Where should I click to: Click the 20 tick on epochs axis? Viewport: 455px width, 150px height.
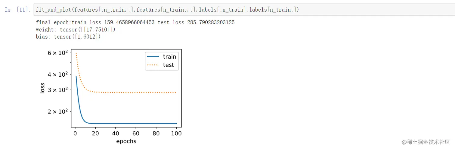pos(95,134)
